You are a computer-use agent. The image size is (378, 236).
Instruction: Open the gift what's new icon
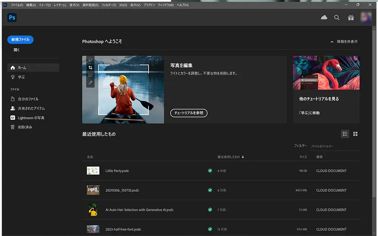pos(351,18)
